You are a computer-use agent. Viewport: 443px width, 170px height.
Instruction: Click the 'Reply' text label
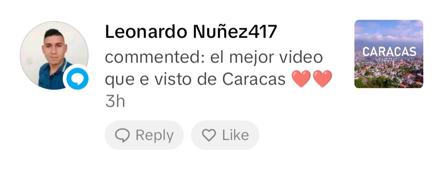[x=155, y=135]
